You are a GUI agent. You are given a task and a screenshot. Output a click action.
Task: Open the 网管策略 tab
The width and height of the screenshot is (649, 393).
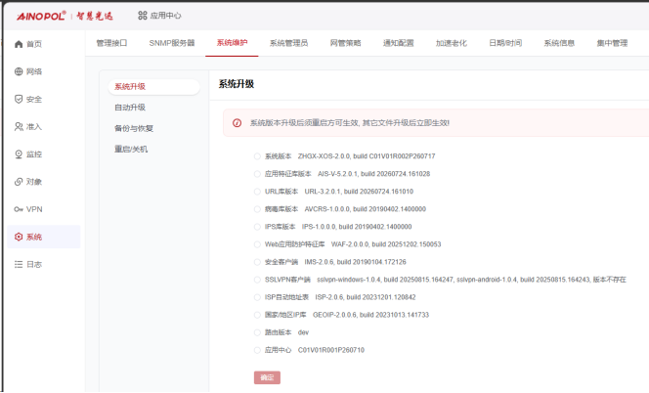pyautogui.click(x=346, y=43)
